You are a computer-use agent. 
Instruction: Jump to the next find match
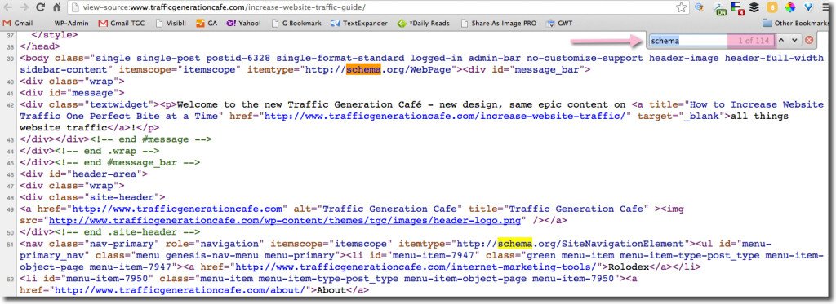(794, 41)
